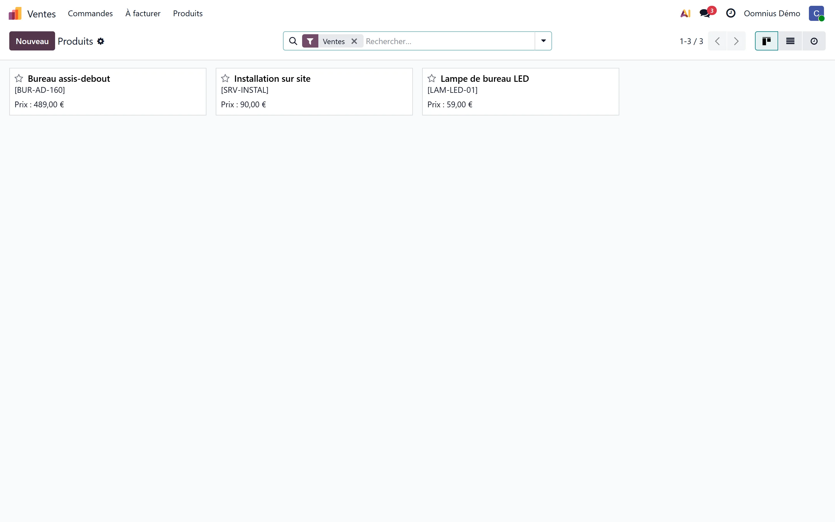
Task: Open the Bureau assis-debout card
Action: pyautogui.click(x=108, y=91)
